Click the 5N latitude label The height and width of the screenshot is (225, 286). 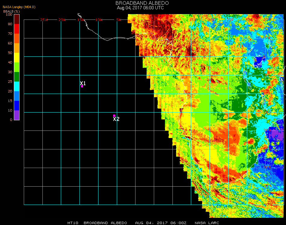tap(267, 38)
